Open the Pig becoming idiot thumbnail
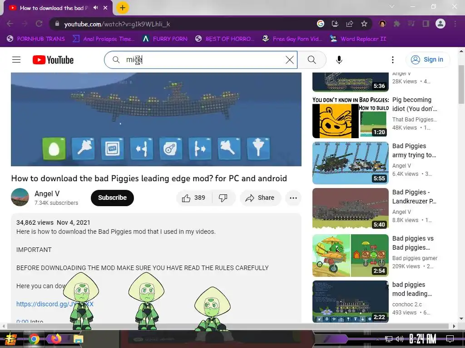The image size is (465, 348). tap(350, 117)
